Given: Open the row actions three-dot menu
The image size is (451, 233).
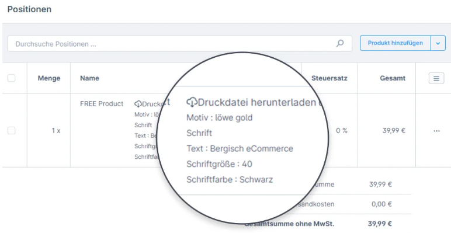Looking at the screenshot, I should click(x=436, y=131).
